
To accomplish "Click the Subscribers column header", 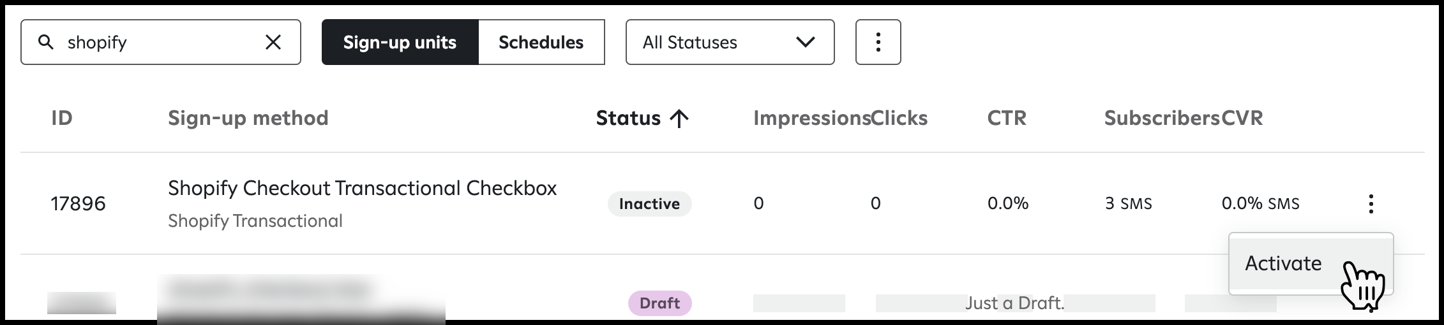I will tap(1162, 118).
